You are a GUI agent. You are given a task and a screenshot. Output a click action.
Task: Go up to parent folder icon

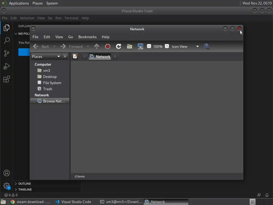pos(97,46)
